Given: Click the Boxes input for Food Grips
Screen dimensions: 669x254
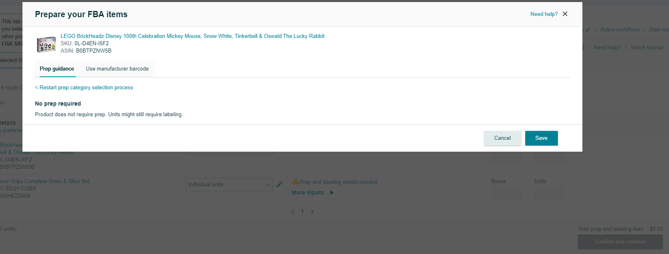Looking at the screenshot, I should 506,193.
